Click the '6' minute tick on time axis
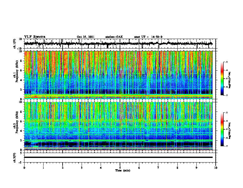The width and height of the screenshot is (243, 188). tap(139, 168)
